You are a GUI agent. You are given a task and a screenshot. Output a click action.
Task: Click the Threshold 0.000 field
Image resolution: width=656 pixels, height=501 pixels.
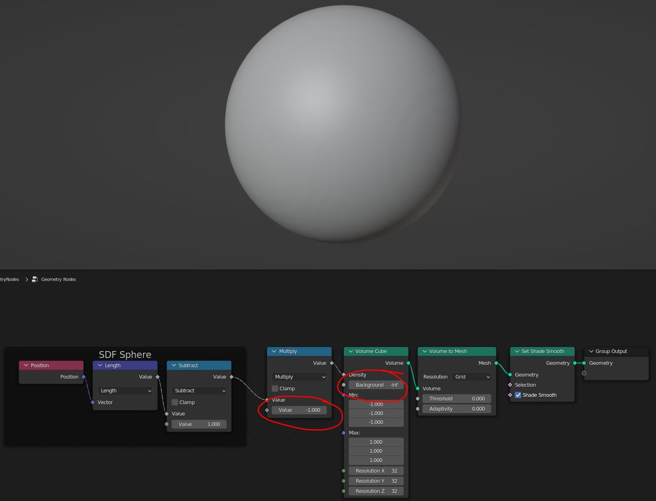tap(457, 399)
